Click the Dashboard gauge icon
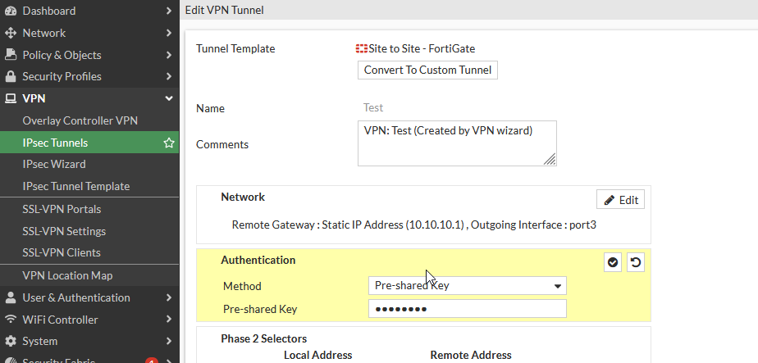The height and width of the screenshot is (363, 758). 11,11
